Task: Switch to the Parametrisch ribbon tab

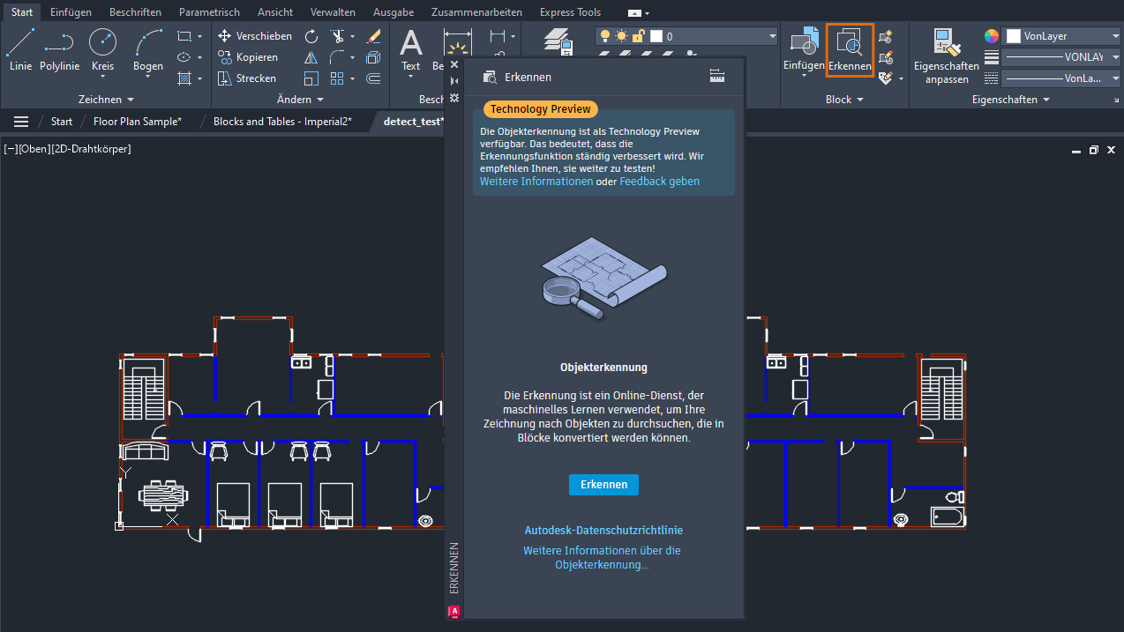Action: point(209,12)
